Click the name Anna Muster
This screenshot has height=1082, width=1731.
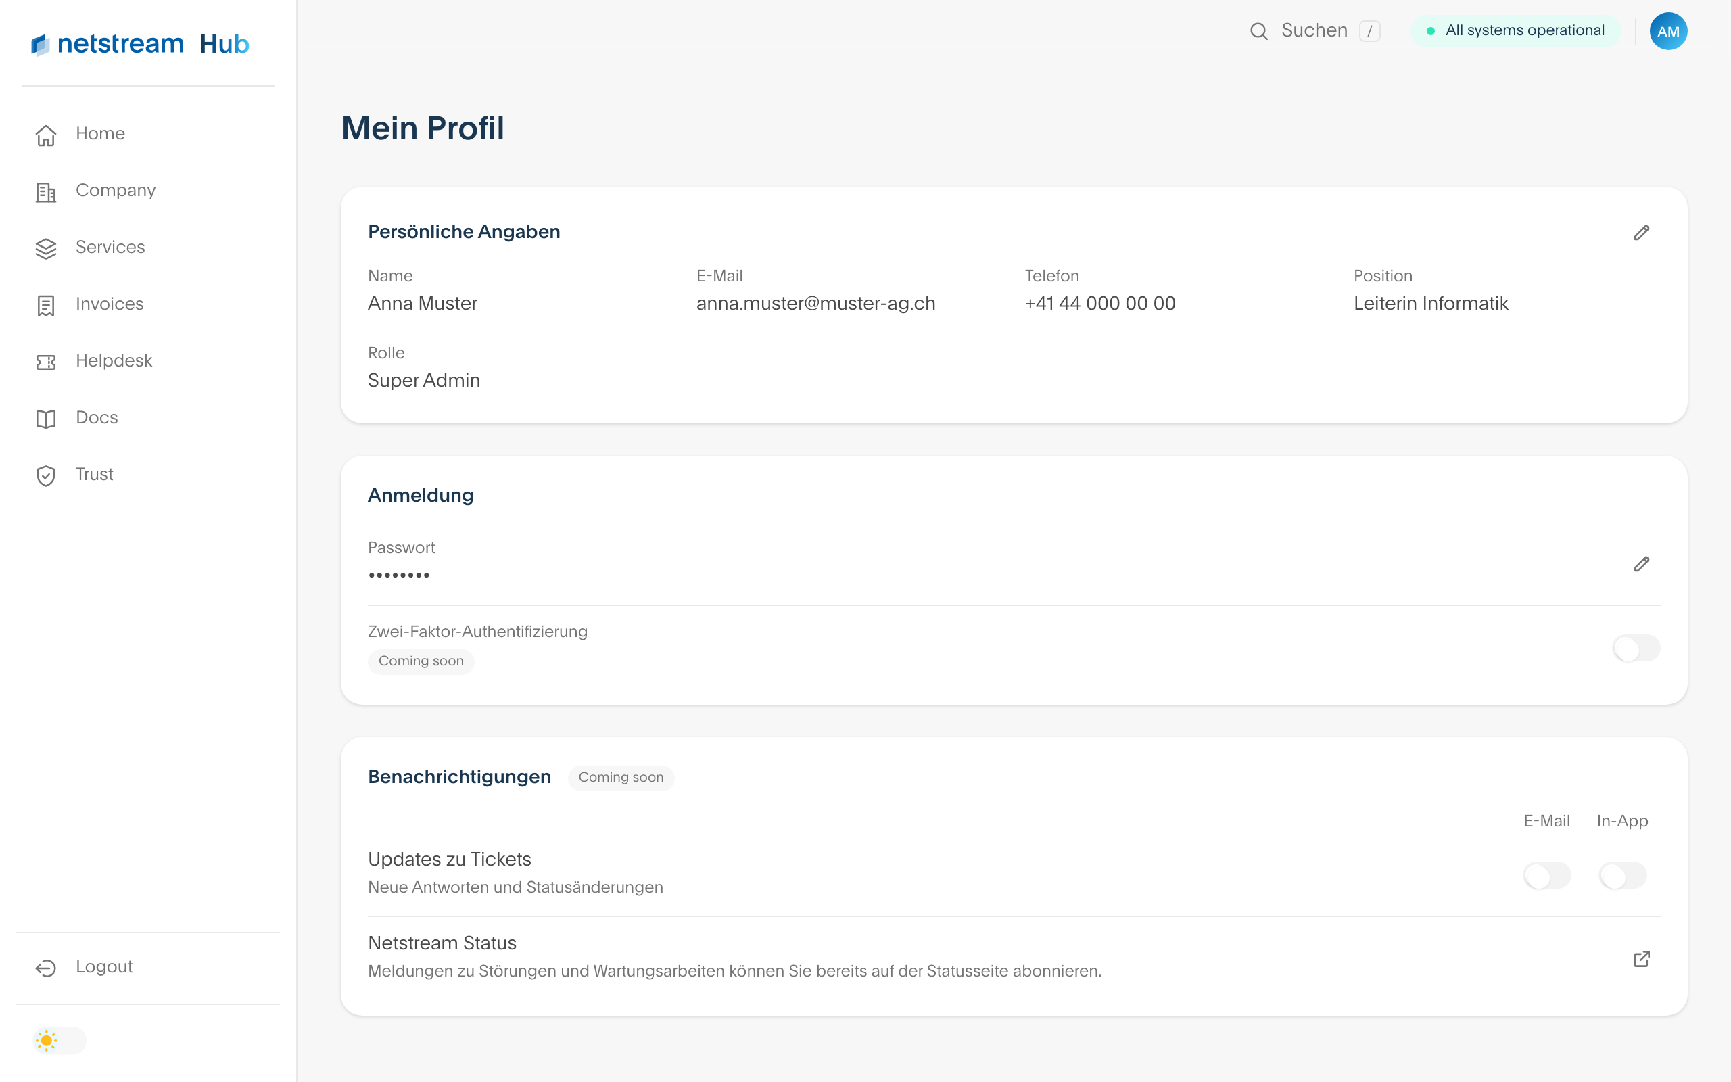pyautogui.click(x=422, y=304)
